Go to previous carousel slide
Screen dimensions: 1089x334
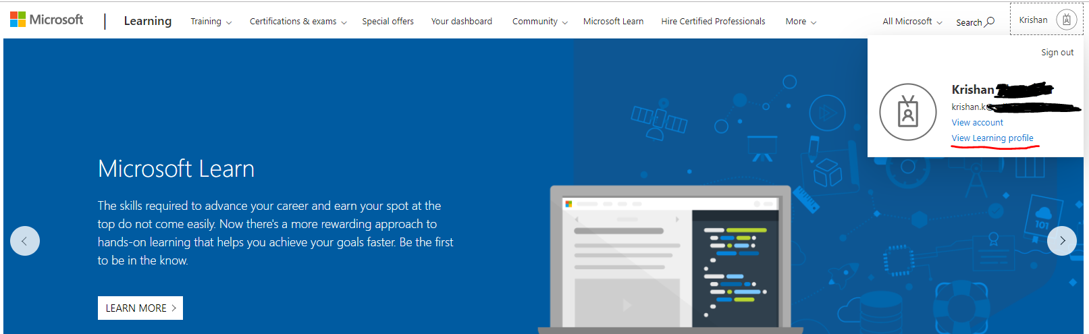pos(25,241)
